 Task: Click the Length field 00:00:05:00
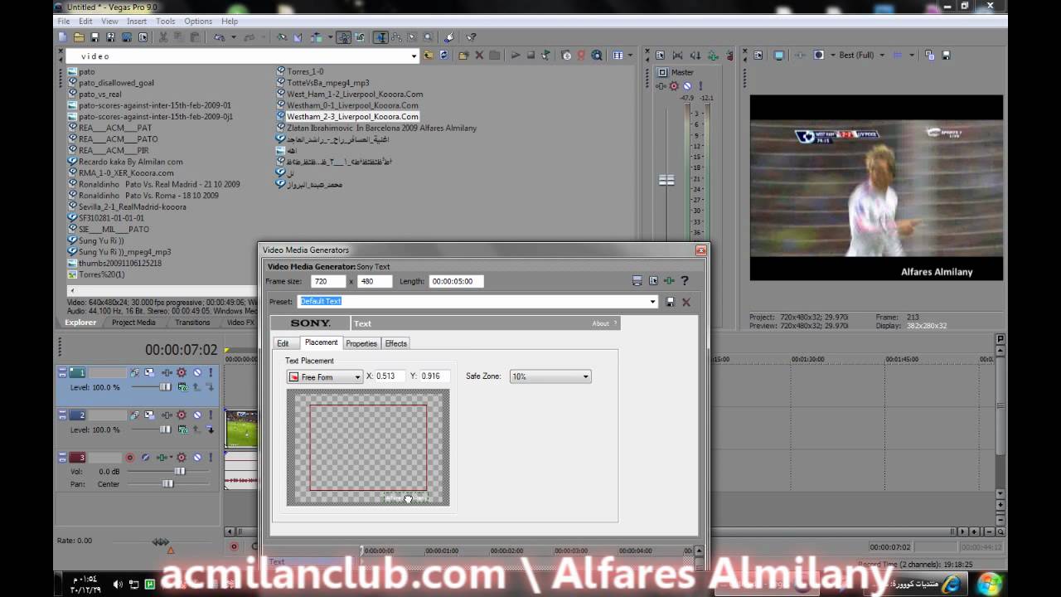pyautogui.click(x=456, y=281)
